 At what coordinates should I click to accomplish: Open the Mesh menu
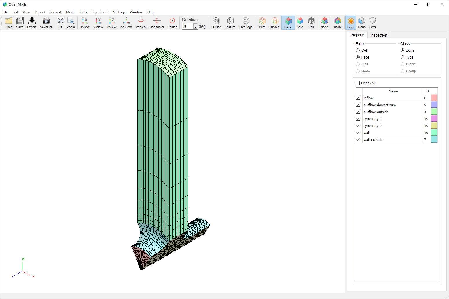click(x=70, y=12)
